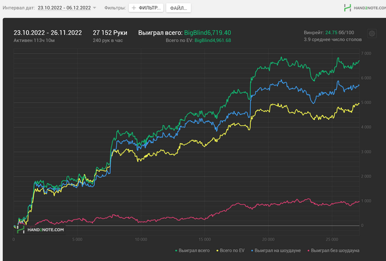Click the winrate value 24.75 бб/100

(x=340, y=33)
